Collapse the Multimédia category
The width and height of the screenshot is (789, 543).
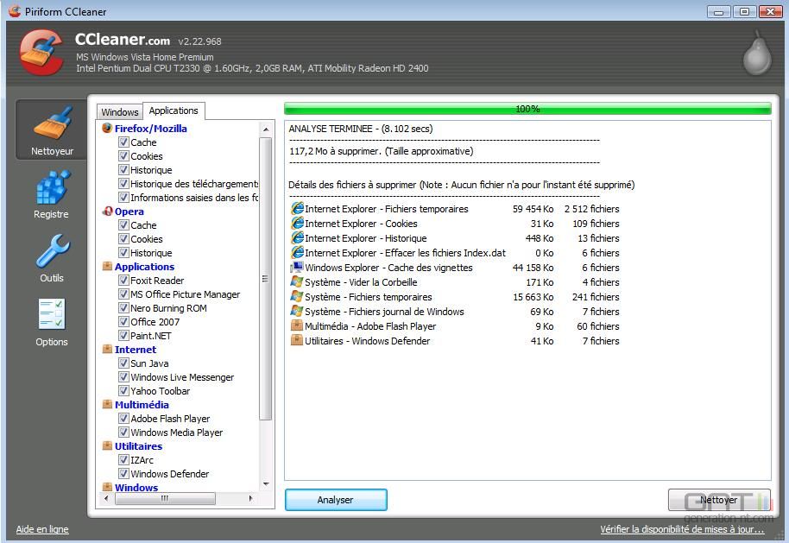coord(109,404)
